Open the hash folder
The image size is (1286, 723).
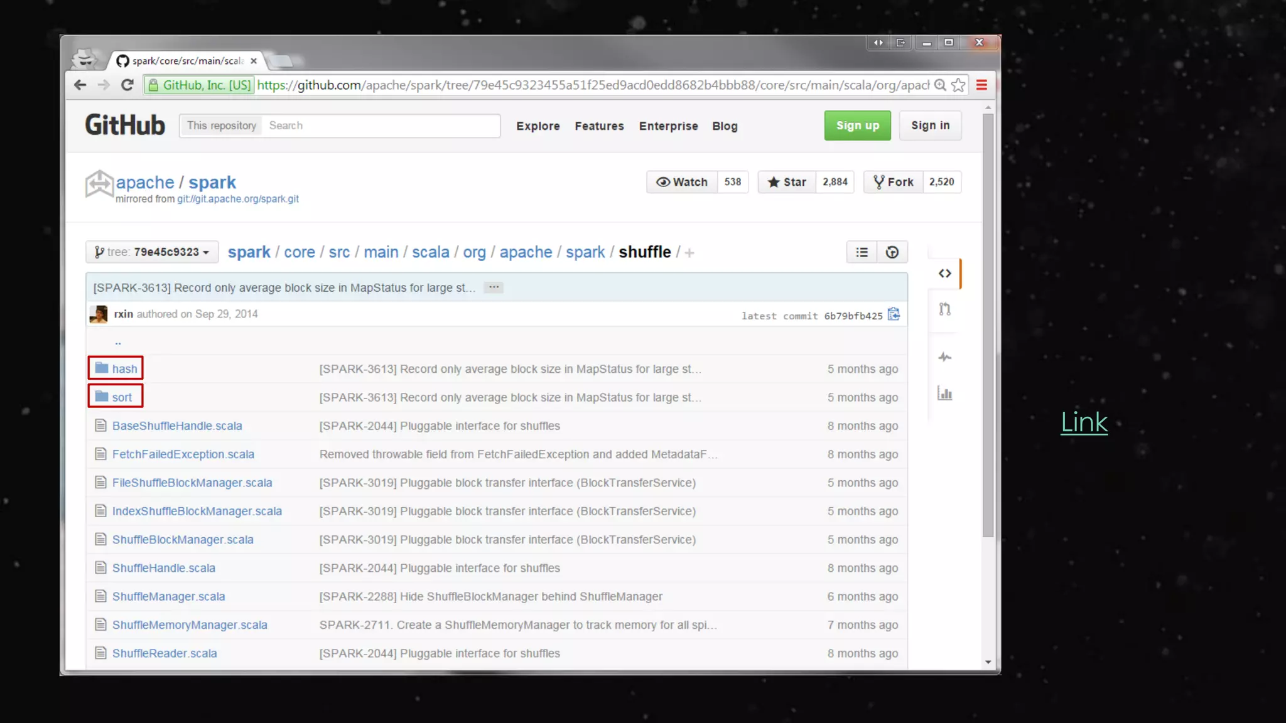tap(124, 369)
